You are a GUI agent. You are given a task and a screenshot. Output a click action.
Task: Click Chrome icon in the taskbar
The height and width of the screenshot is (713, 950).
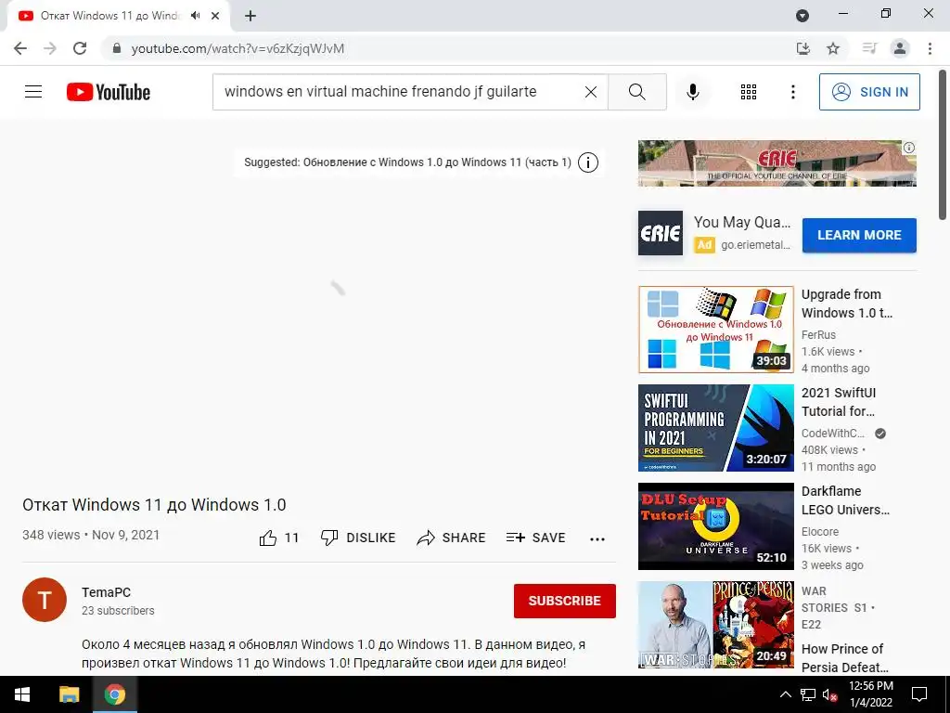(114, 694)
